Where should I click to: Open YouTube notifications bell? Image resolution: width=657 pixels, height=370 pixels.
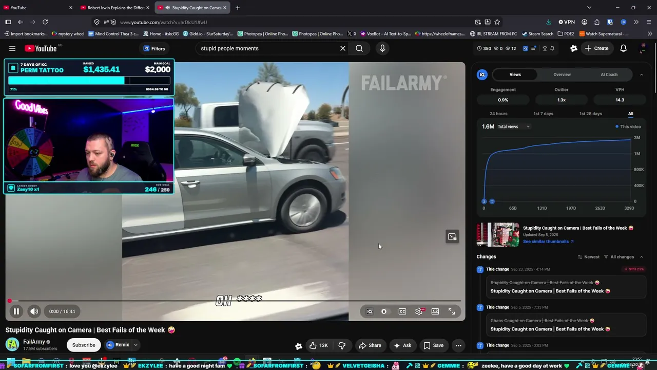click(x=623, y=48)
